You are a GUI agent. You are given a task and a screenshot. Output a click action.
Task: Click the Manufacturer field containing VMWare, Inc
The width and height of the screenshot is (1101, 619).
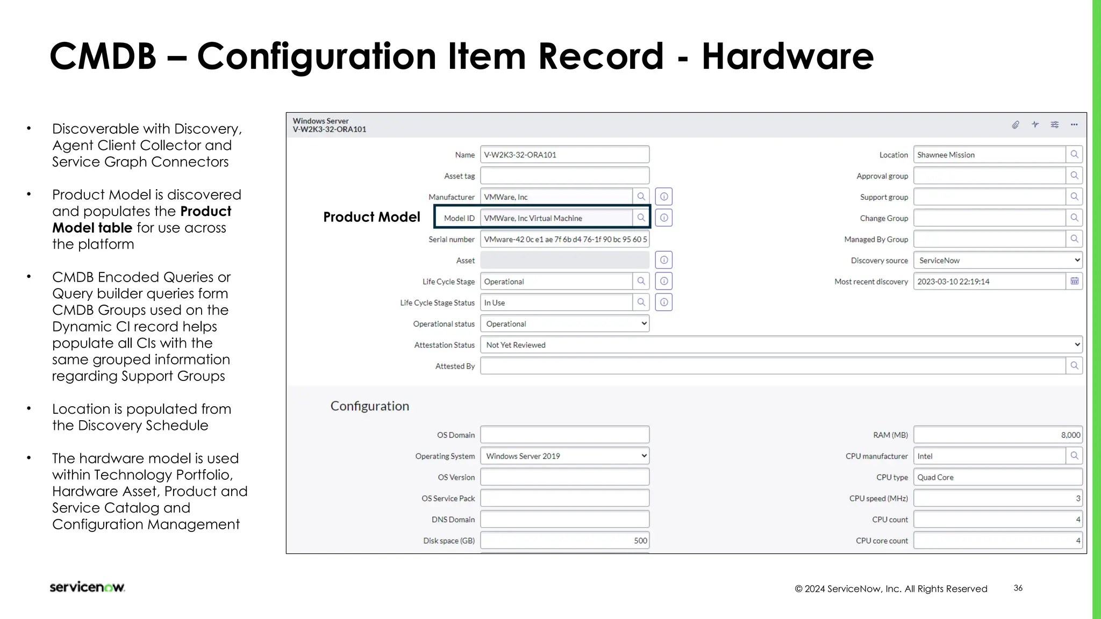pyautogui.click(x=556, y=197)
